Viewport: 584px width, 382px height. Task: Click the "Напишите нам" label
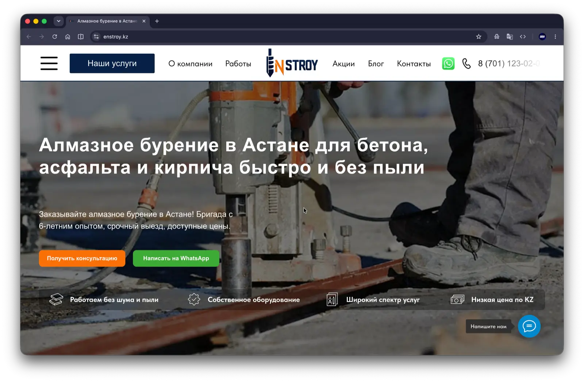pos(488,326)
